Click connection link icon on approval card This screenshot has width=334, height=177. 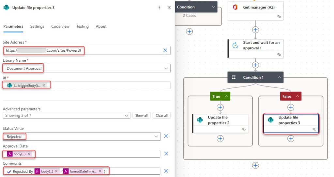point(279,55)
